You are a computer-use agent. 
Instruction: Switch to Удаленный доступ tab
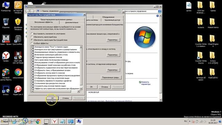click(x=112, y=20)
